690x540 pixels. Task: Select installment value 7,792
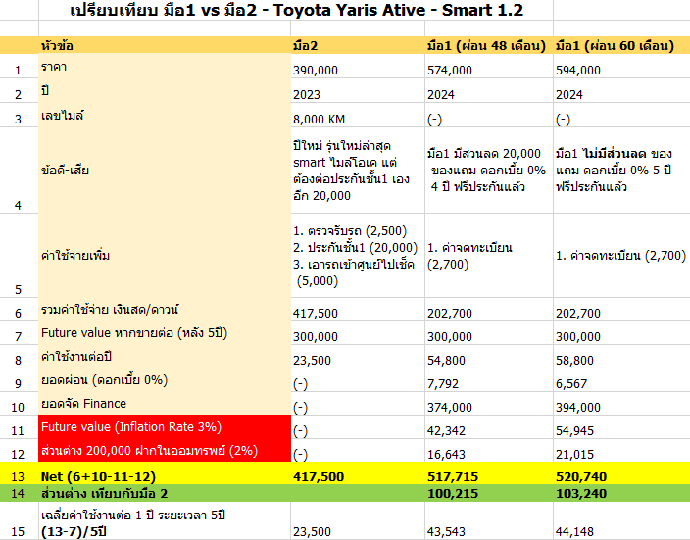point(488,380)
